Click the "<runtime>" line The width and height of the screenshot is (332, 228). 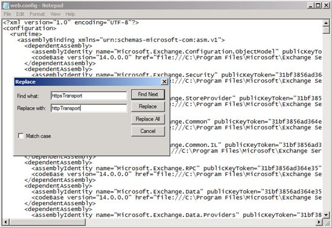click(26, 34)
